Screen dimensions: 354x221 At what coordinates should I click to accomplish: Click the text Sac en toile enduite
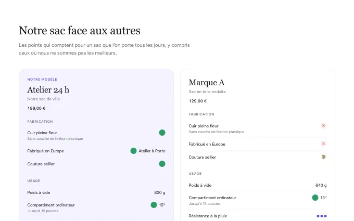(207, 92)
